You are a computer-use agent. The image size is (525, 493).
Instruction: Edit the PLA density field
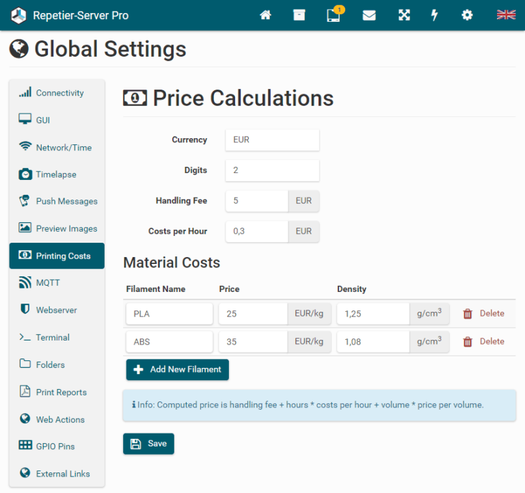373,314
